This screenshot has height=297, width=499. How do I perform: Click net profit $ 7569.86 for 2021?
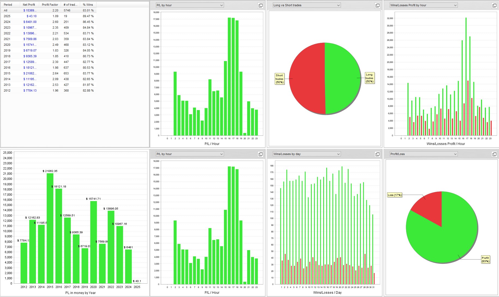30,39
